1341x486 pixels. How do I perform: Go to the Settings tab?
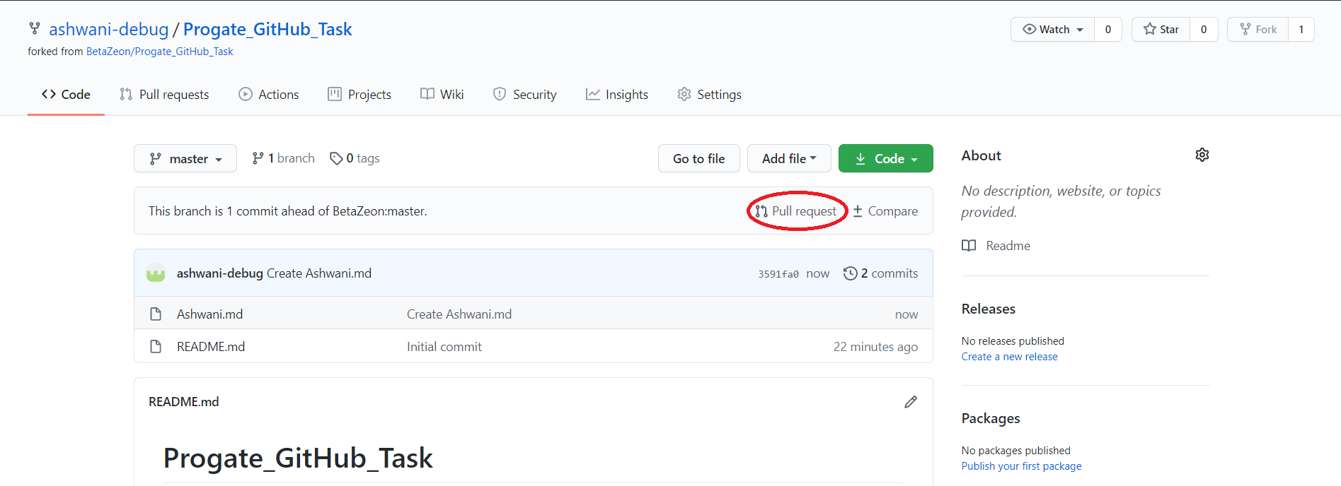click(709, 95)
